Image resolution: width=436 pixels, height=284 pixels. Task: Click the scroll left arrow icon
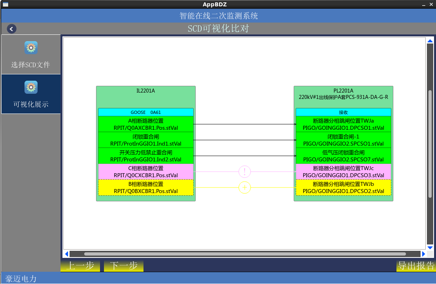pos(66,254)
